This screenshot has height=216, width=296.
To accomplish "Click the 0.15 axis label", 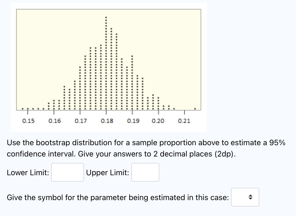I will click(28, 121).
